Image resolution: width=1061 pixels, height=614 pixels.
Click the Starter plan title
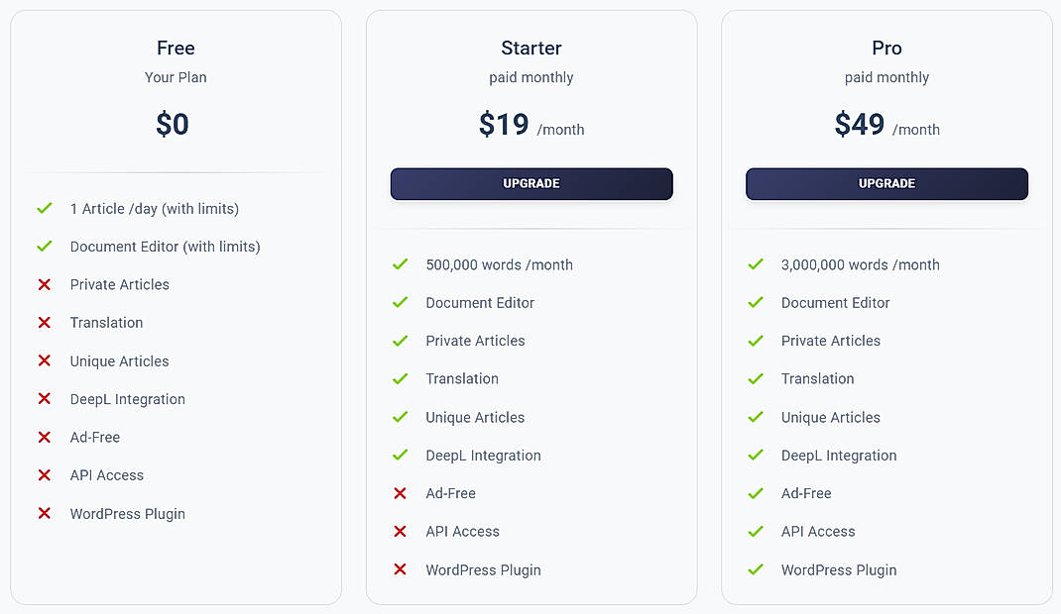(530, 48)
